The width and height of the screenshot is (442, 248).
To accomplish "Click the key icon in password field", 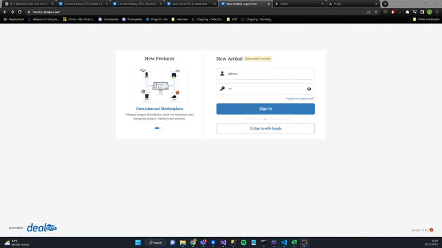I will pyautogui.click(x=222, y=89).
